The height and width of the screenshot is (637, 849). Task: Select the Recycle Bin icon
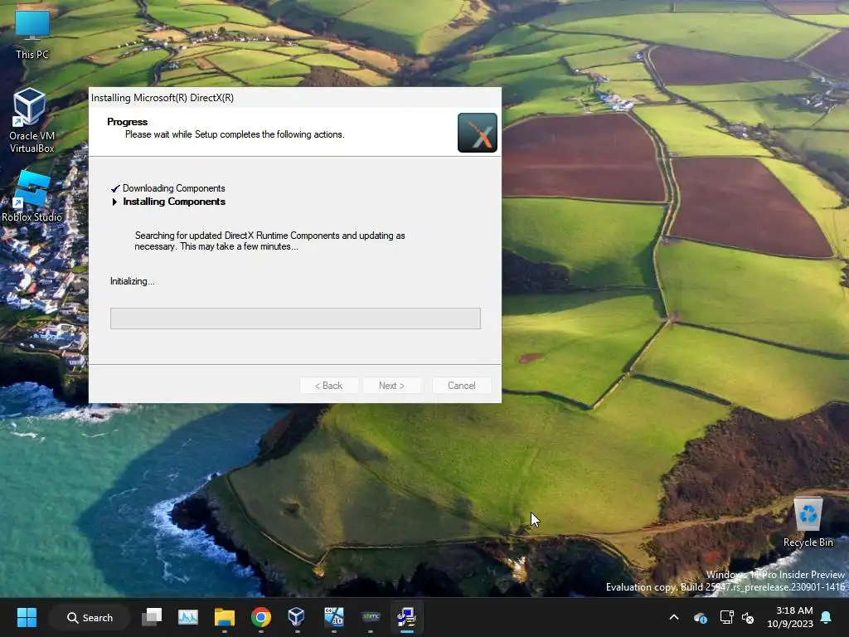(x=808, y=523)
